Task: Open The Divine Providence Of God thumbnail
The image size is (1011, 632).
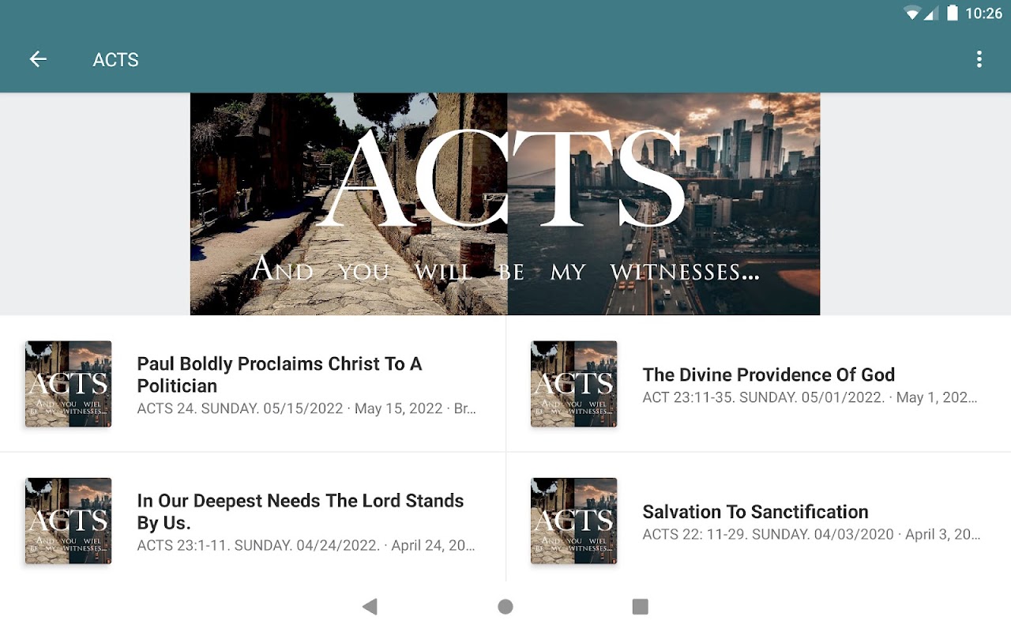Action: pos(574,384)
